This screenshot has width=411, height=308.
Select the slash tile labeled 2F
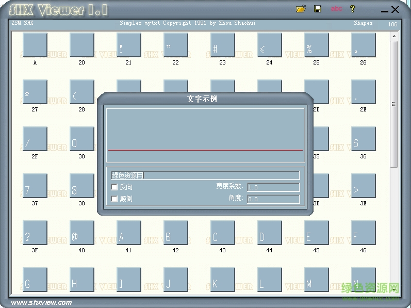tap(35, 139)
